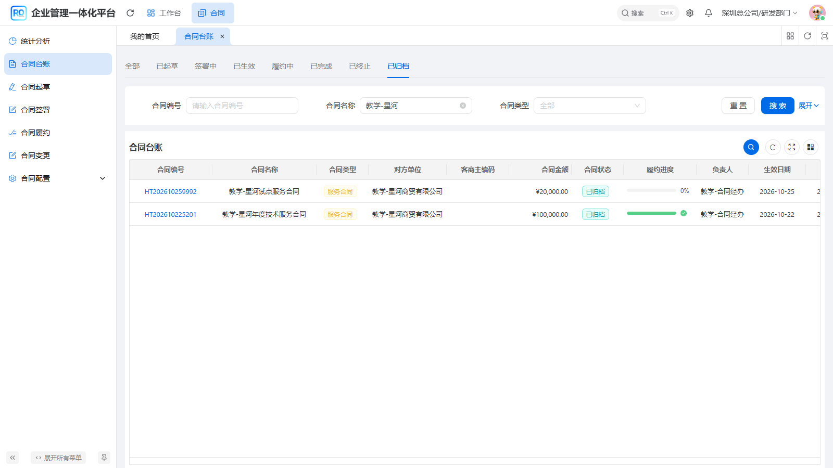
Task: Click the global search box
Action: pyautogui.click(x=648, y=13)
